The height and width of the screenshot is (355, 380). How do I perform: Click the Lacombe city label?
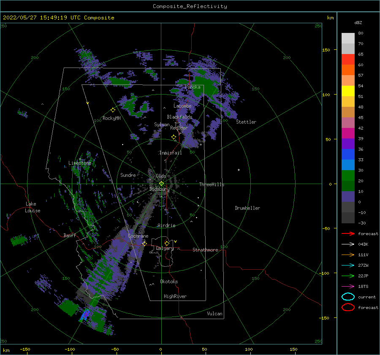tap(182, 106)
